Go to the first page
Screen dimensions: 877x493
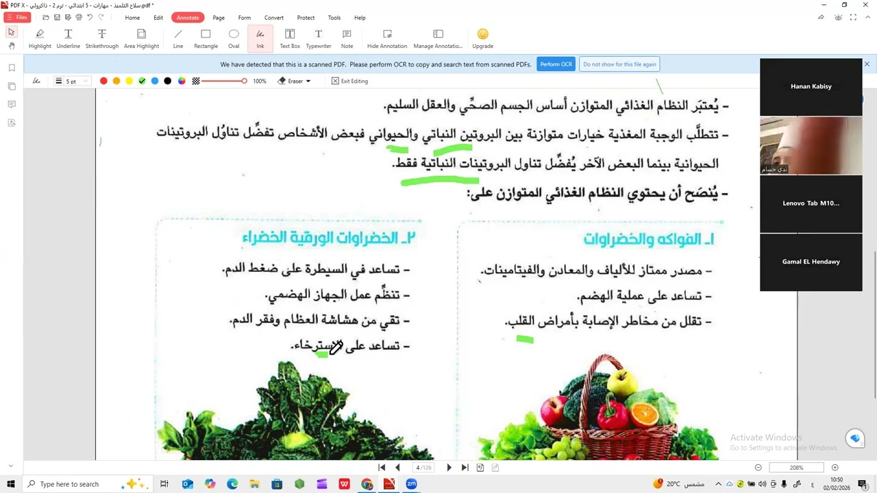click(x=382, y=468)
